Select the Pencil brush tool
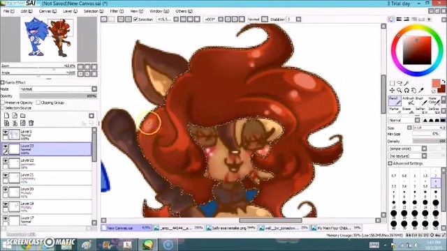This screenshot has width=447, height=251. coord(395,100)
